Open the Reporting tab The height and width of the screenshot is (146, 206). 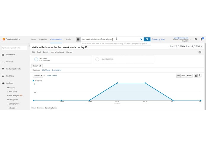click(43, 39)
